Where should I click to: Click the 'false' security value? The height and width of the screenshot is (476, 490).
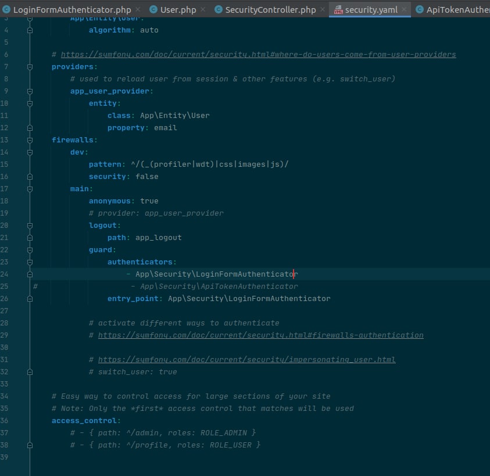(x=147, y=176)
